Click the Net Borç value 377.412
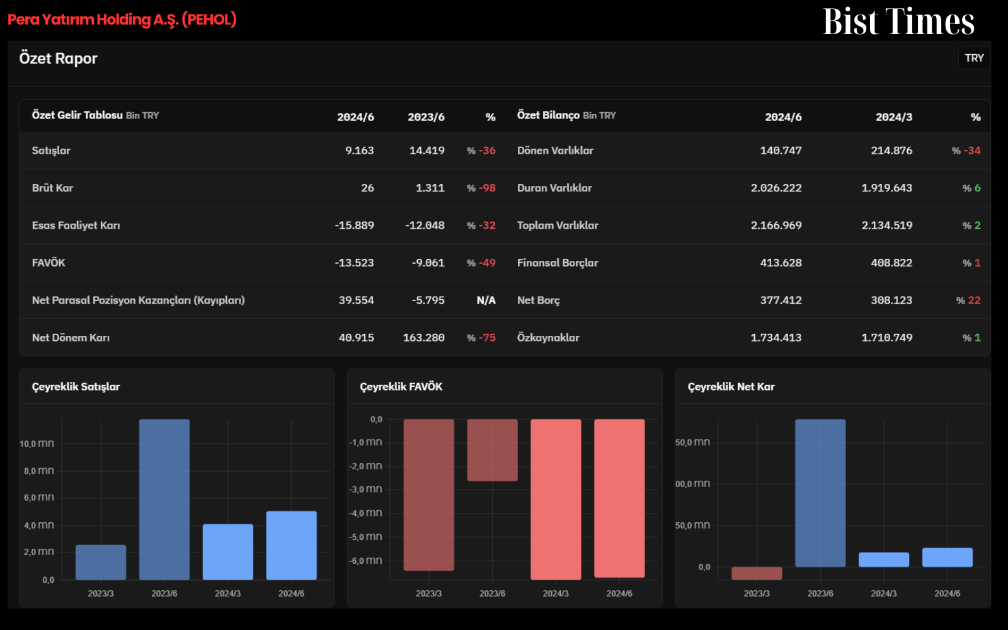Screen dimensions: 1008x630 coord(781,301)
